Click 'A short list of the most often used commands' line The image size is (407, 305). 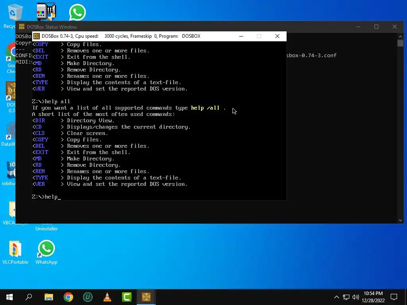pos(104,114)
